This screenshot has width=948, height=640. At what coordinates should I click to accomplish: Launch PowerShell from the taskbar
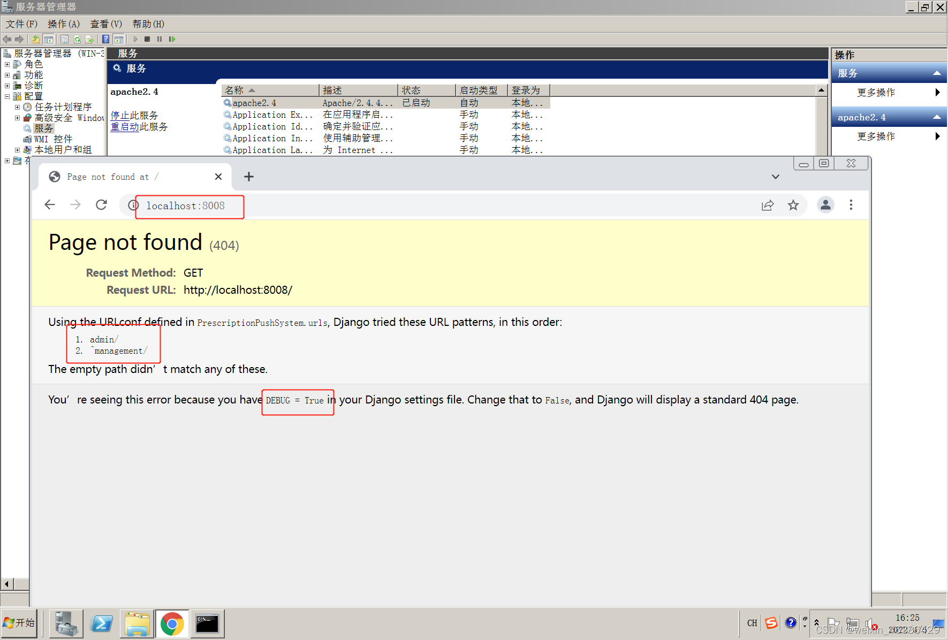(x=102, y=623)
